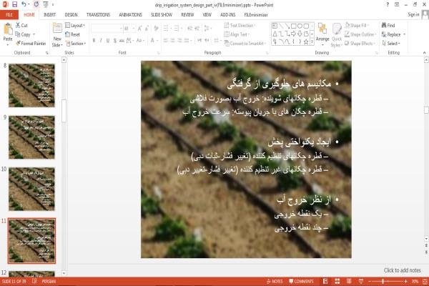Toggle text Shadow formatting
This screenshot has width=429, height=286.
coord(114,41)
